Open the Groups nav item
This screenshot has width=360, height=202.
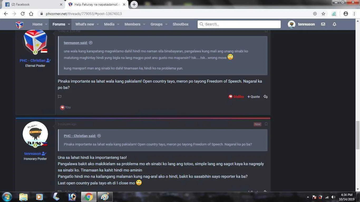(156, 24)
